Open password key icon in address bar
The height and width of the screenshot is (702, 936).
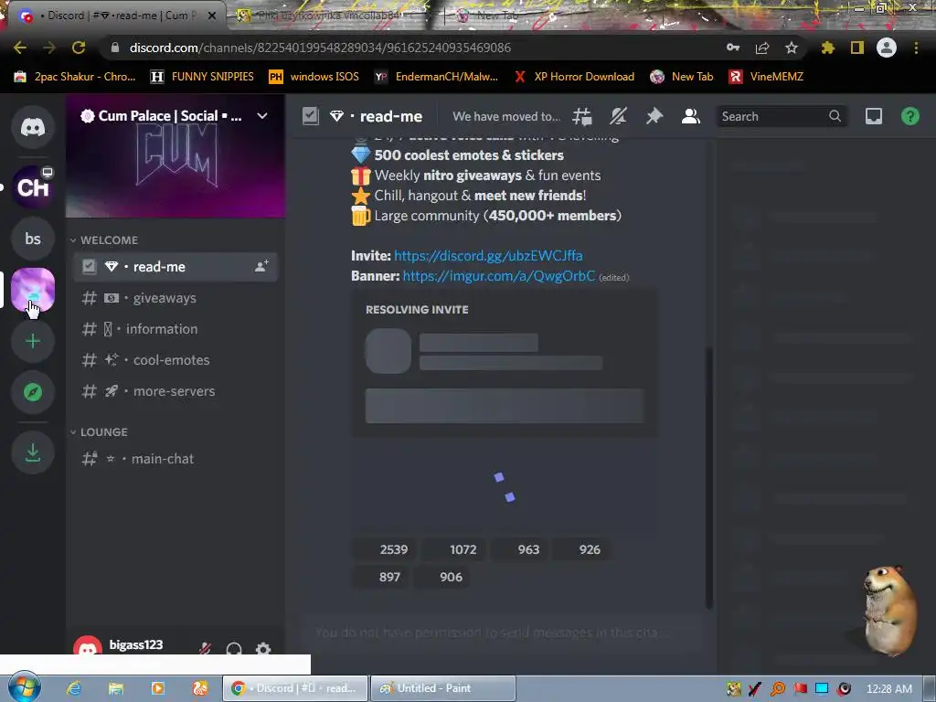point(733,48)
